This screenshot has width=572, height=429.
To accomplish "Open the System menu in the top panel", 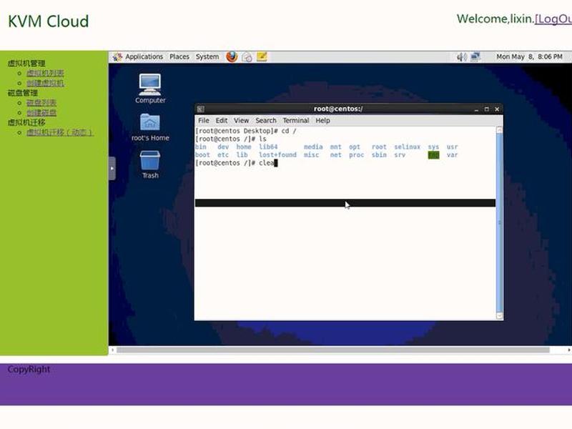I will (207, 56).
